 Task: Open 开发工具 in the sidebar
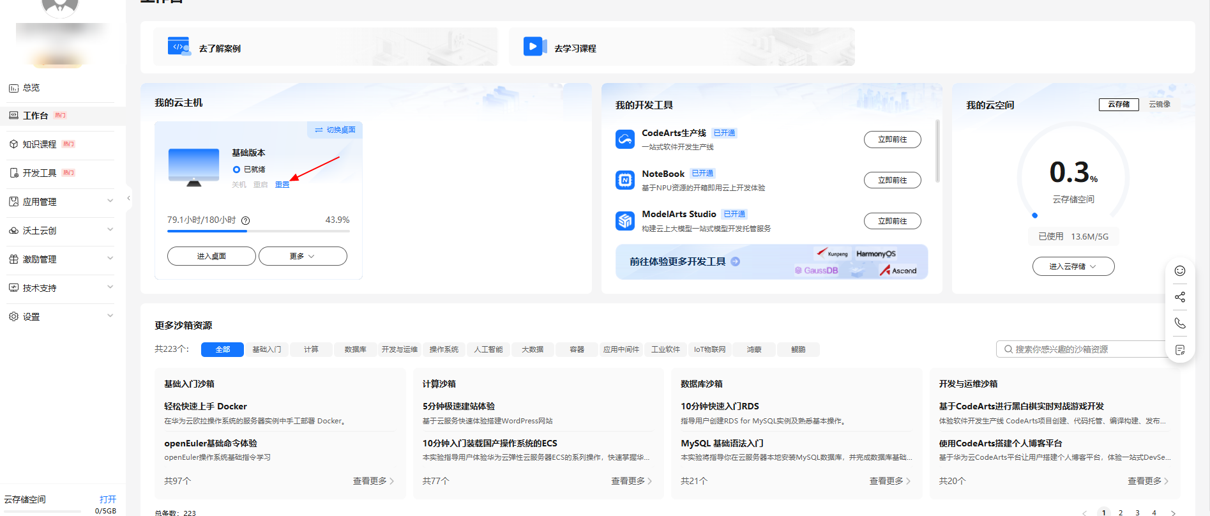click(x=40, y=173)
